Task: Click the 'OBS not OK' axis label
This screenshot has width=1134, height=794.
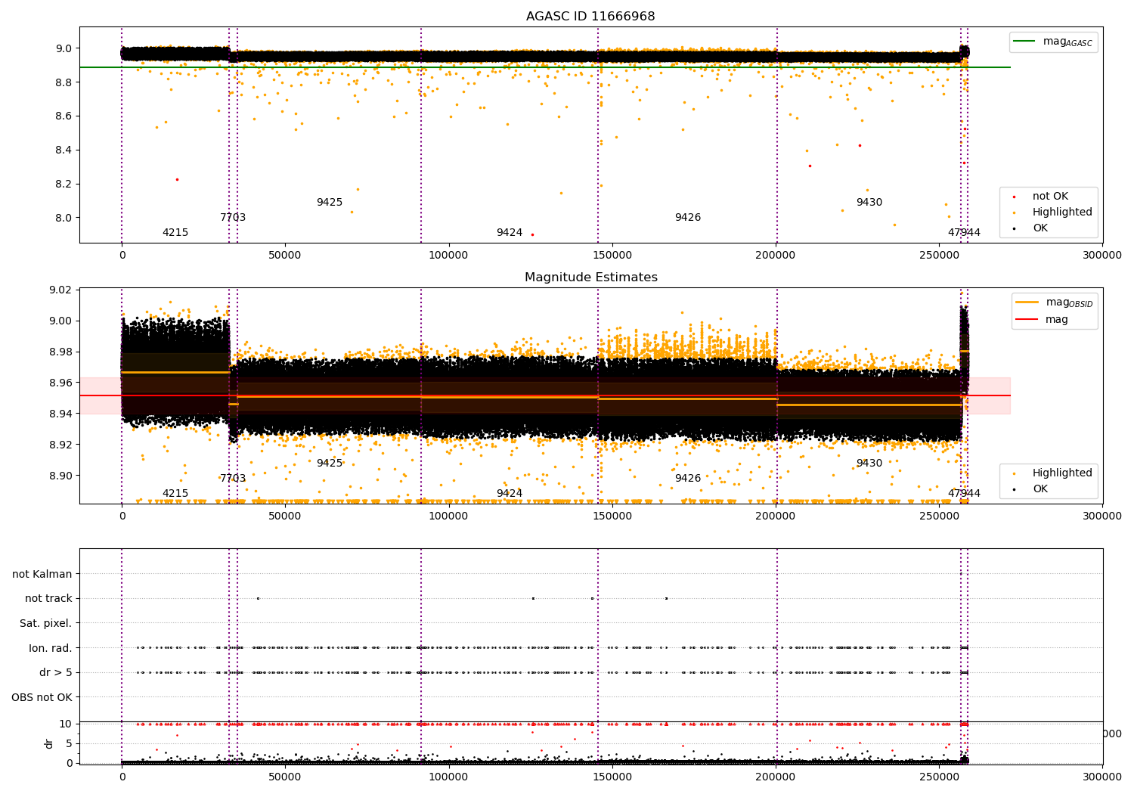Action: tap(42, 697)
